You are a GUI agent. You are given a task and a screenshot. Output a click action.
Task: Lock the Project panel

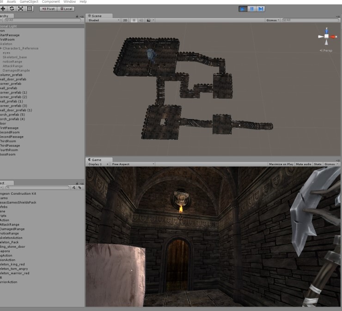(x=77, y=183)
